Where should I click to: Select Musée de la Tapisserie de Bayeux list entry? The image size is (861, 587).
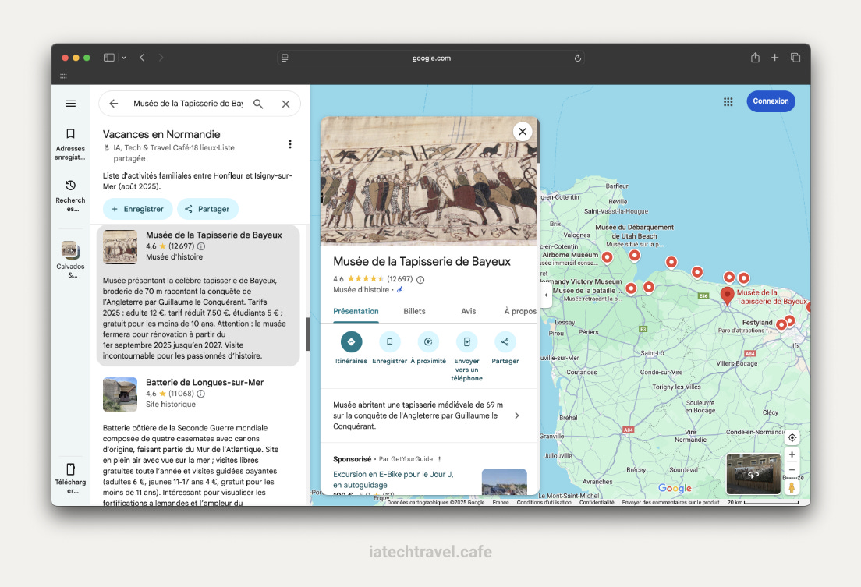coord(198,295)
